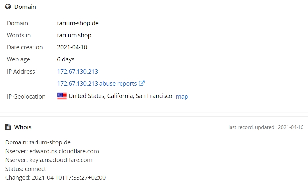Screen dimensions: 308x184
Task: Click the globe icon beside Domain heading
Action: 8,7
